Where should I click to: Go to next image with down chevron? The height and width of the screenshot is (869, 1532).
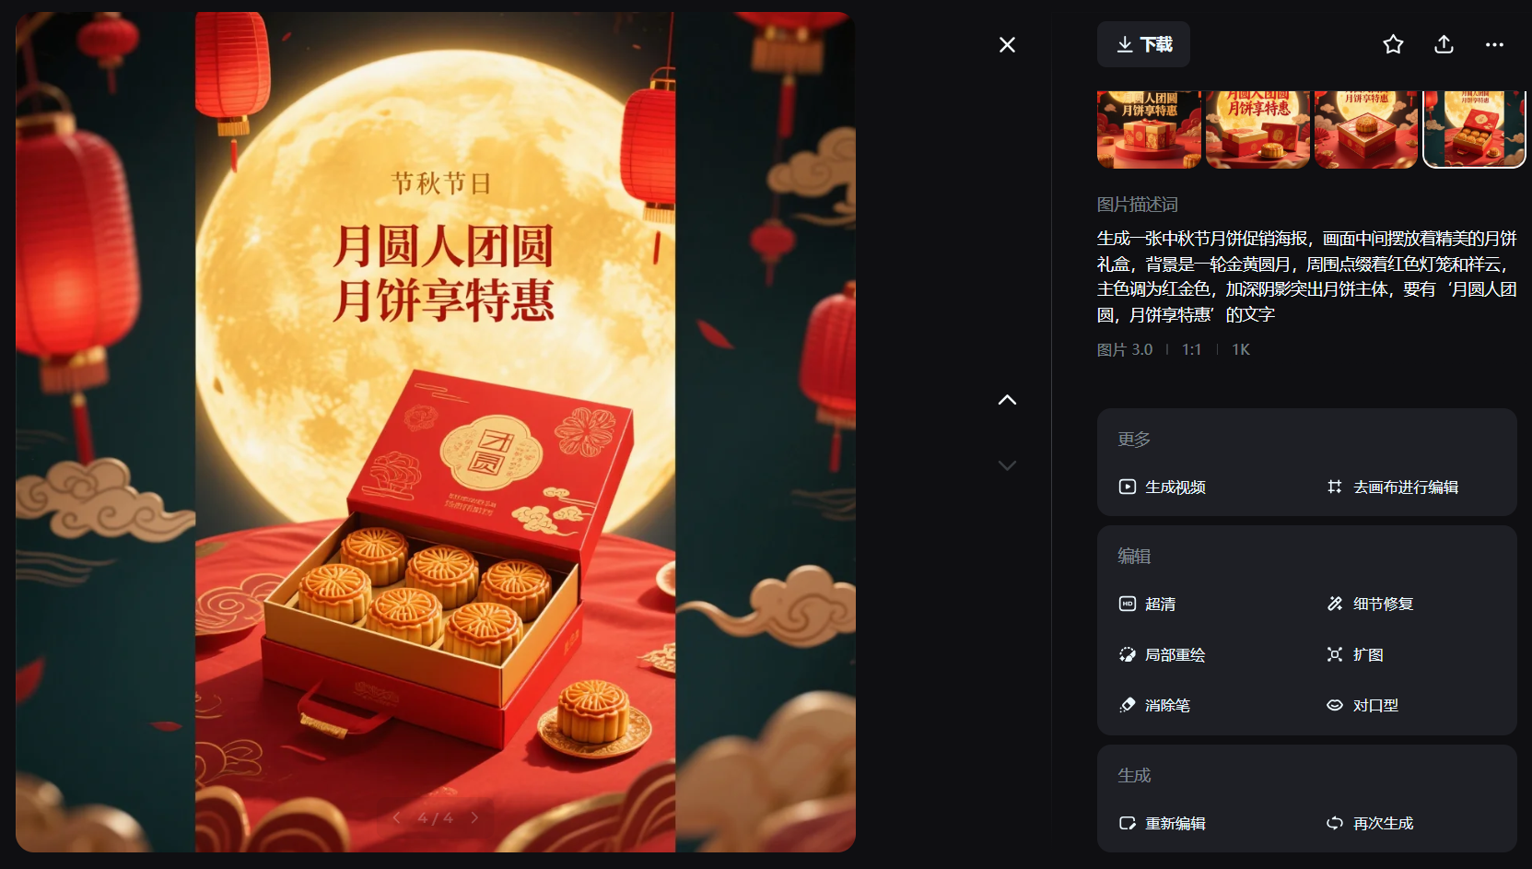click(1007, 465)
